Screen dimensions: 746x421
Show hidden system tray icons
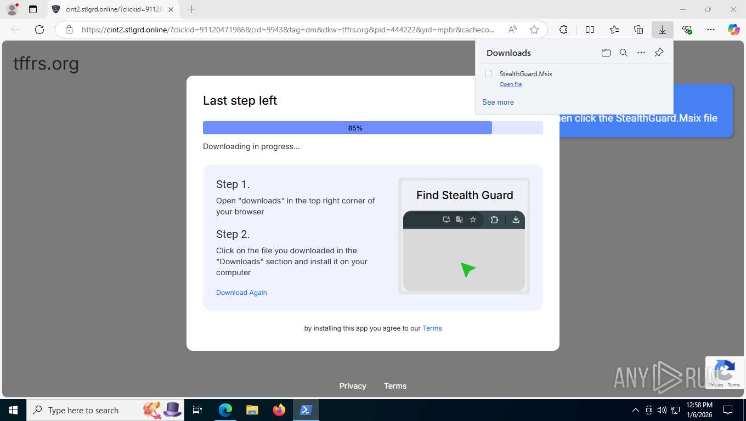(636, 410)
